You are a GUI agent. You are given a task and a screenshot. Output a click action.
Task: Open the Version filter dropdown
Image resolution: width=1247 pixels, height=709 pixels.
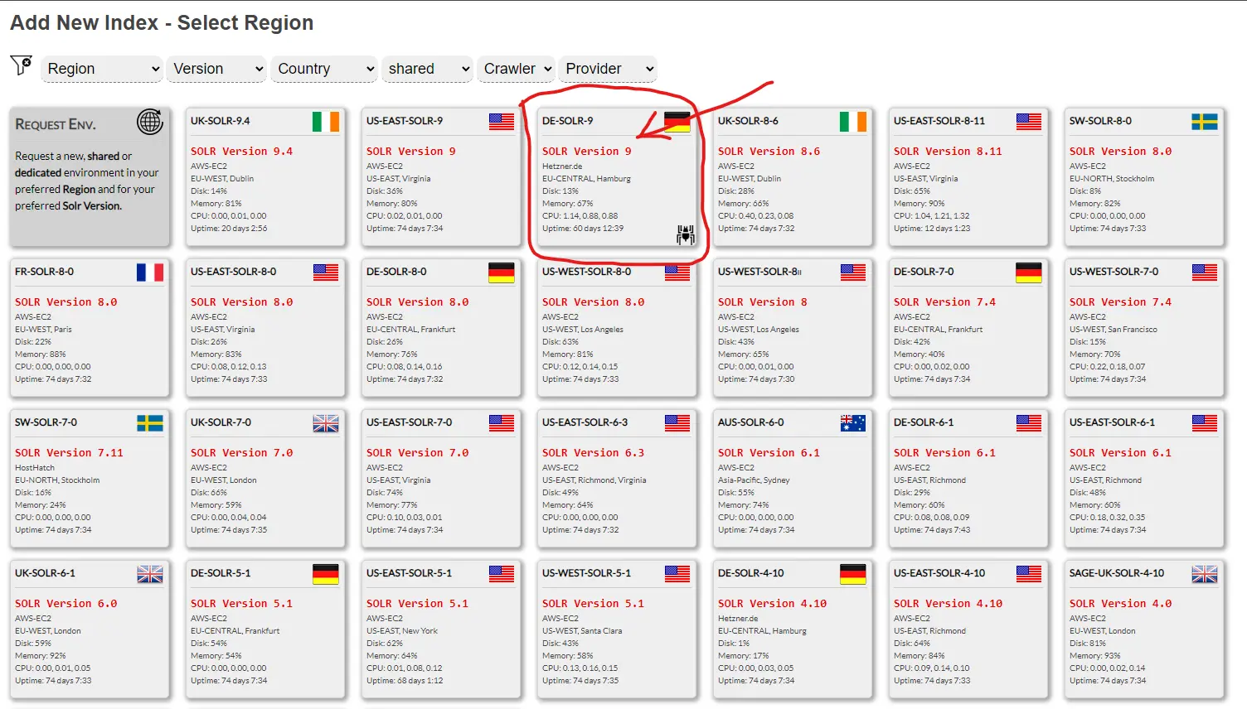click(217, 69)
